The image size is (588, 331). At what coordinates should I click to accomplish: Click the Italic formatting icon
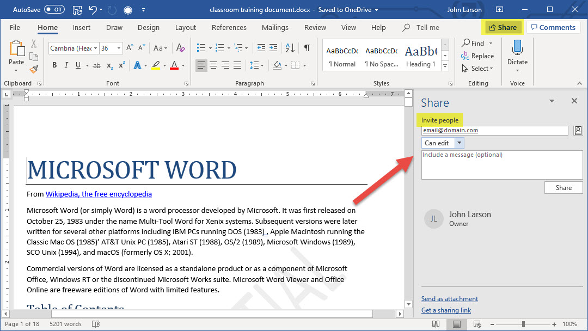(66, 65)
